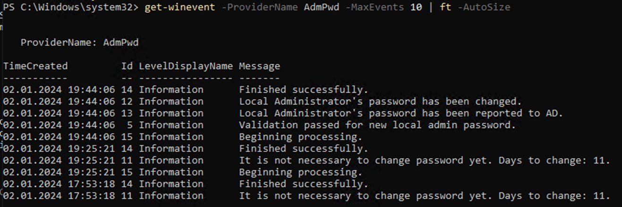The height and width of the screenshot is (207, 622).
Task: Click the -AutoSize parameter in command
Action: click(x=484, y=8)
